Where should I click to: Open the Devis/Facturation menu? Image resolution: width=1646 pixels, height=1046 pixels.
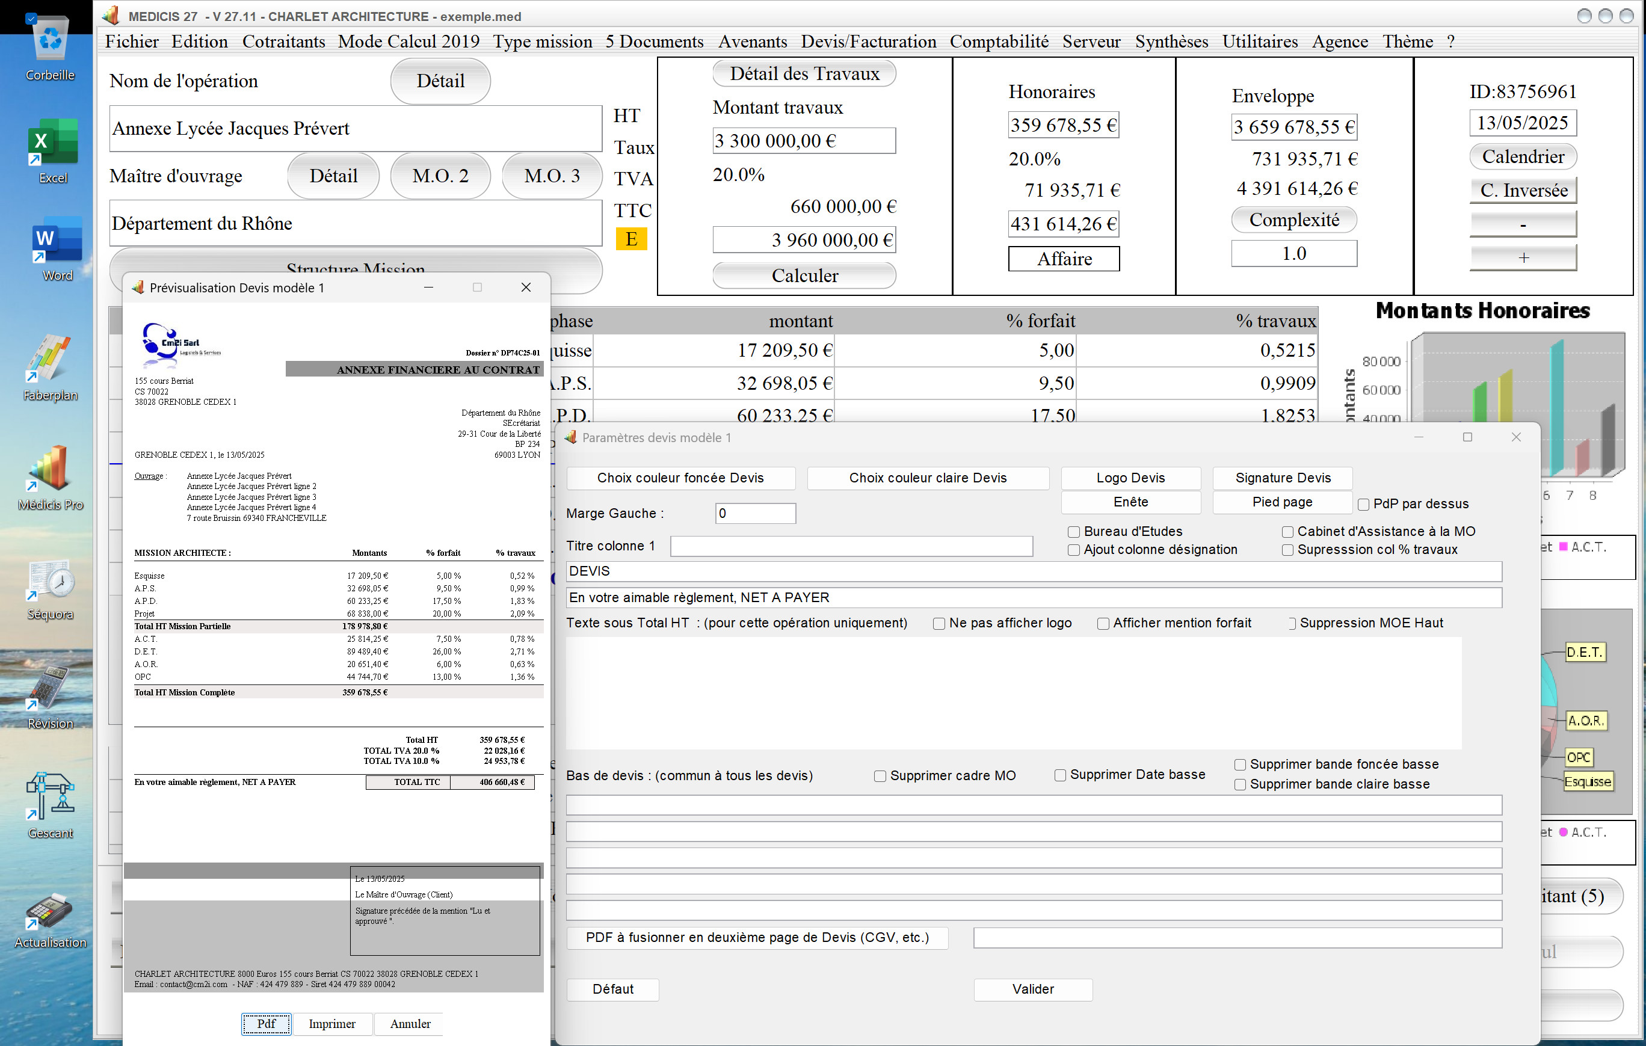point(868,42)
